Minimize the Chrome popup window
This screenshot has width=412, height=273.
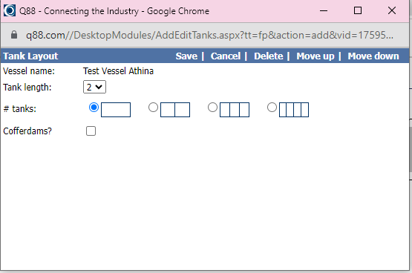point(324,11)
